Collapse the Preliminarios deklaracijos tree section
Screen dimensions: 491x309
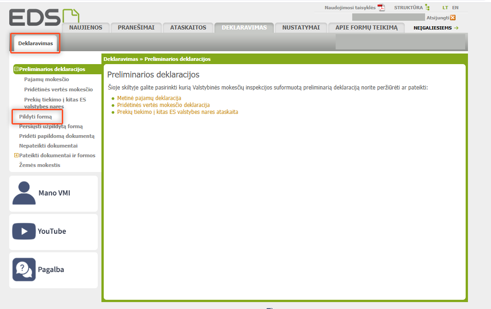coord(16,69)
